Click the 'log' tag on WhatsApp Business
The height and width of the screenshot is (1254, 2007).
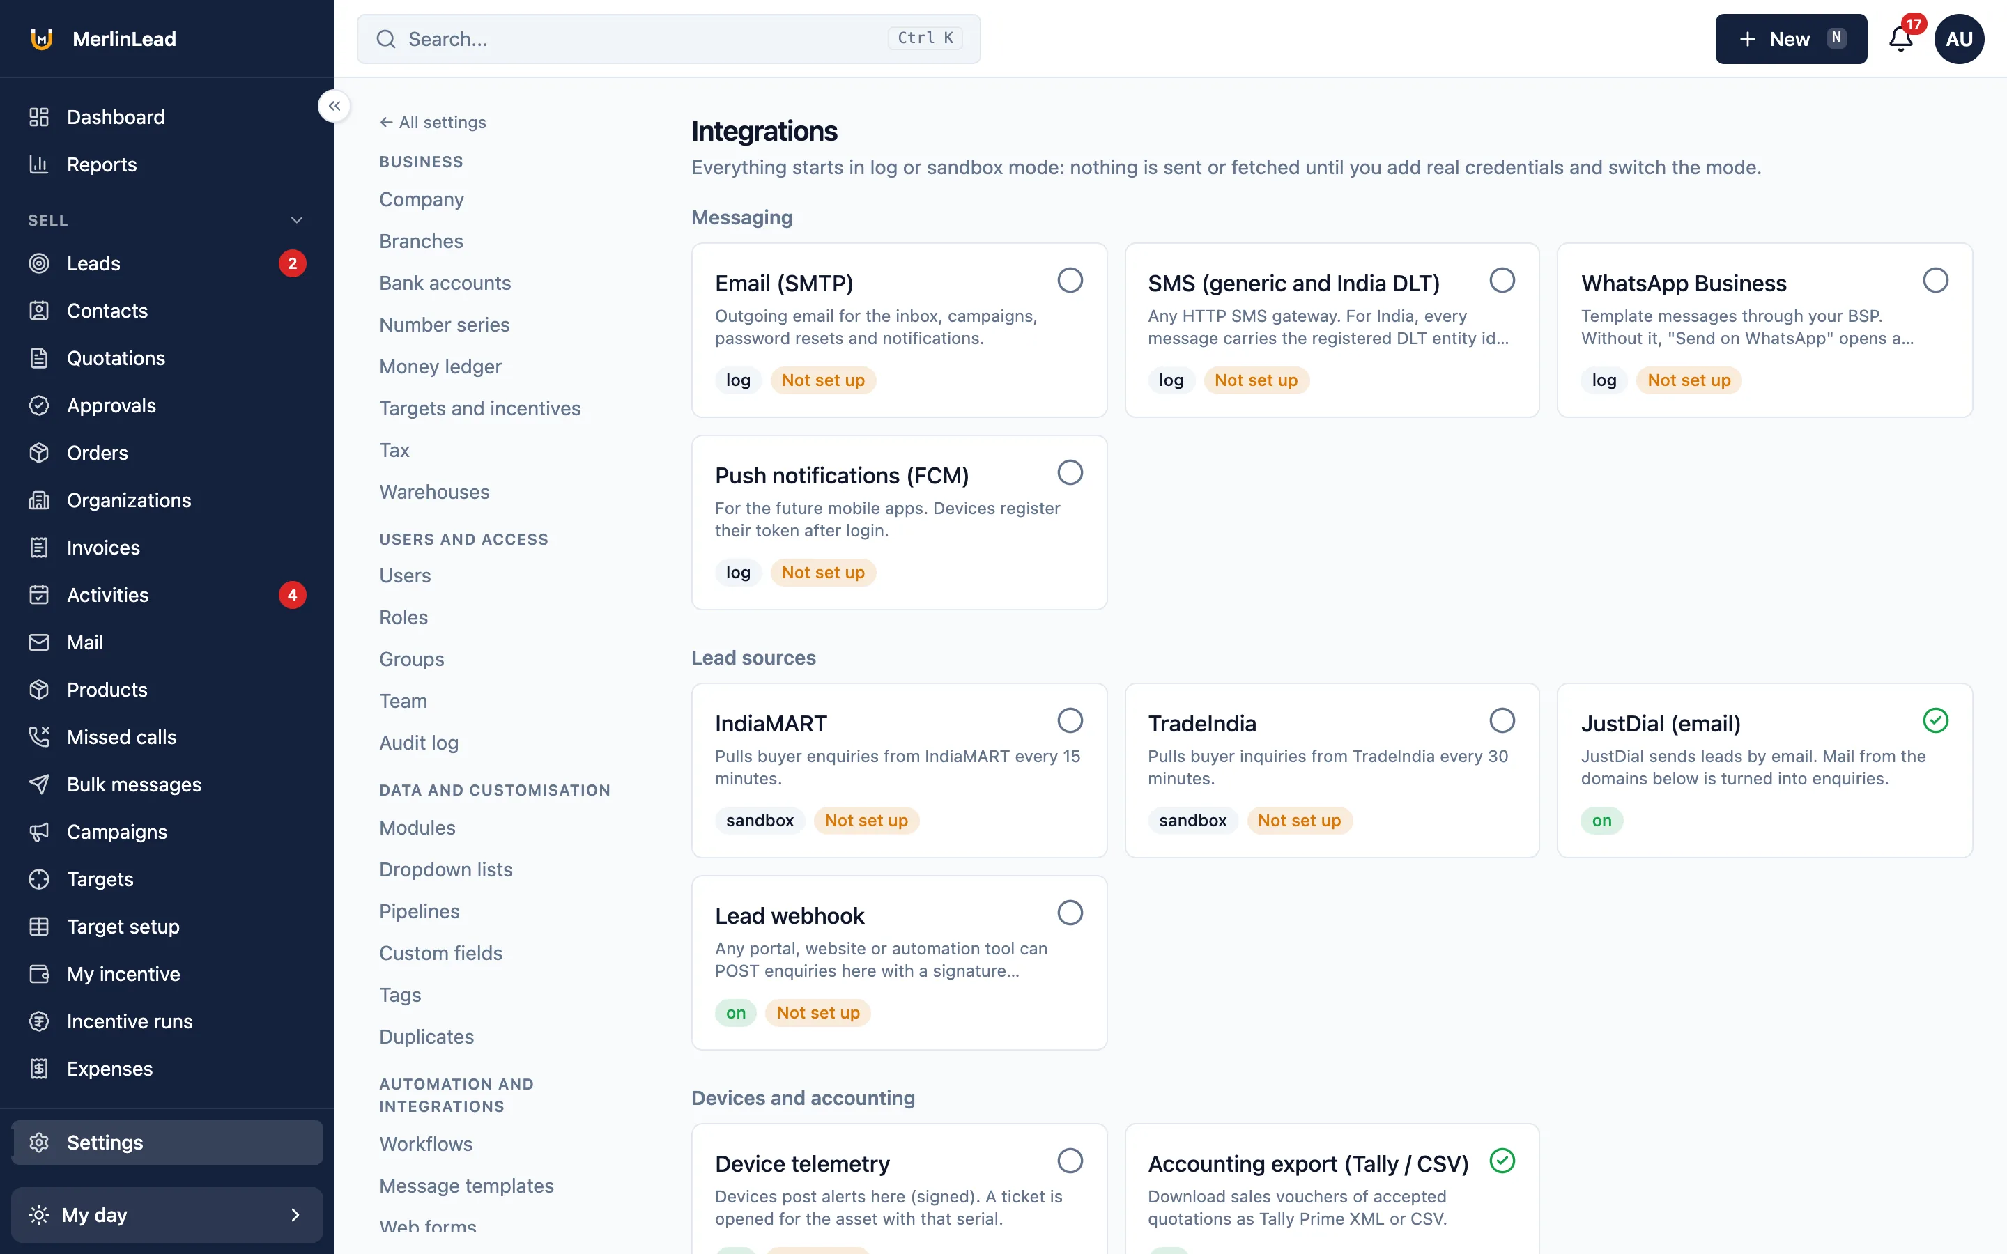(x=1604, y=380)
